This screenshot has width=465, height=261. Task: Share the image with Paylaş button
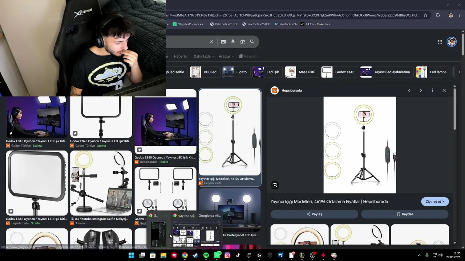pos(314,214)
